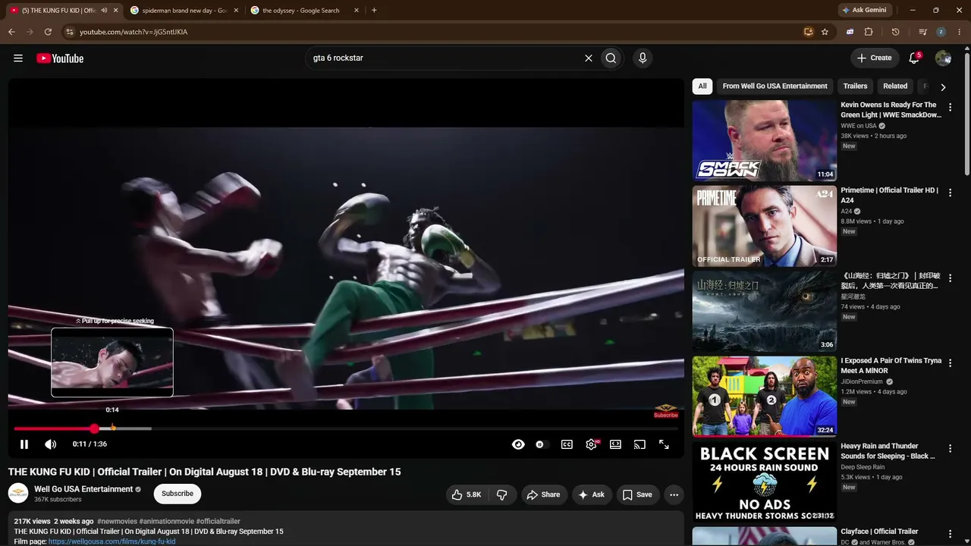Open the Chrome extensions puzzle icon

[869, 32]
